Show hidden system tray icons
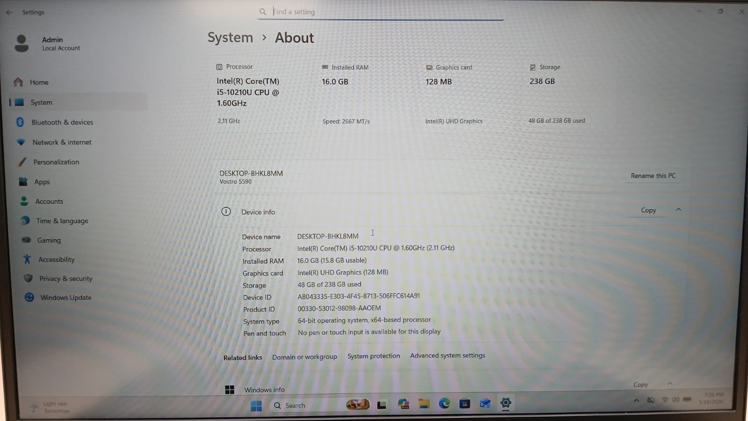Viewport: 748px width, 421px height. [636, 400]
